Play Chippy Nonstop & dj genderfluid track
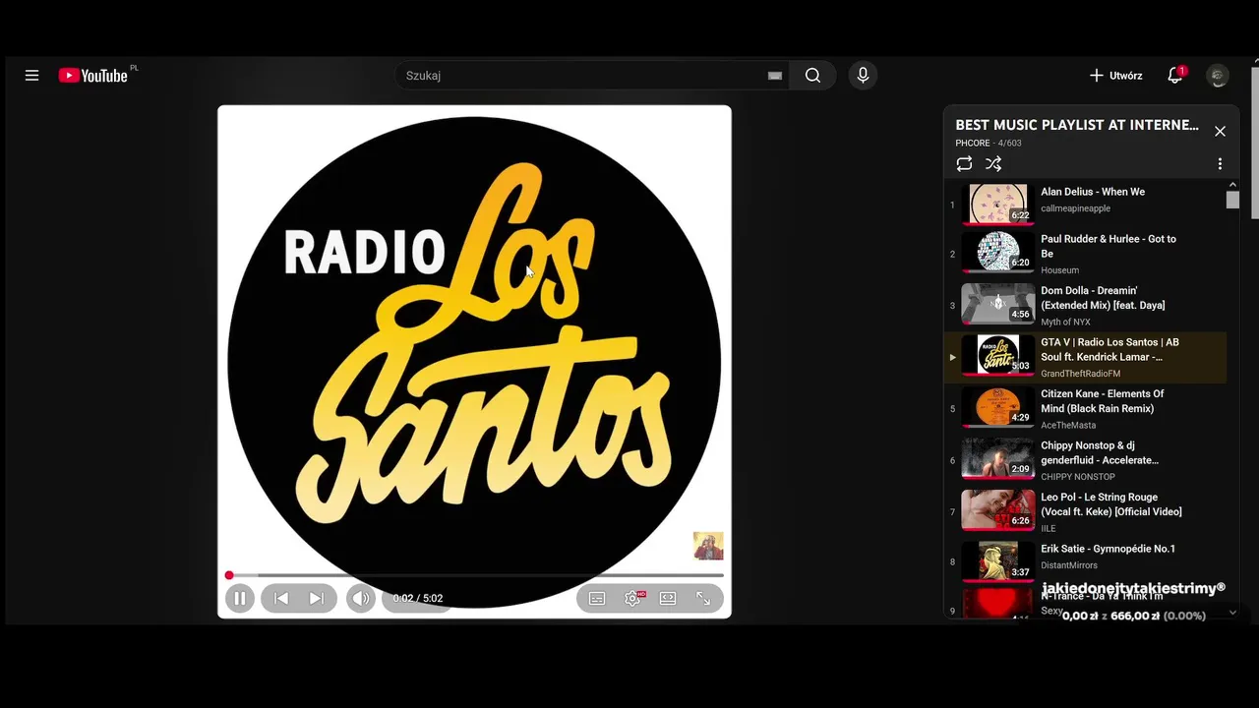Image resolution: width=1259 pixels, height=708 pixels. pyautogui.click(x=1100, y=452)
